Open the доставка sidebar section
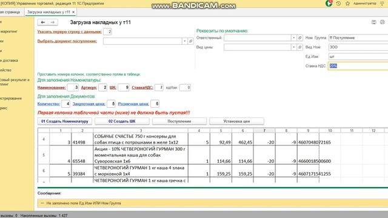This screenshot has width=388, height=218. coord(9,61)
